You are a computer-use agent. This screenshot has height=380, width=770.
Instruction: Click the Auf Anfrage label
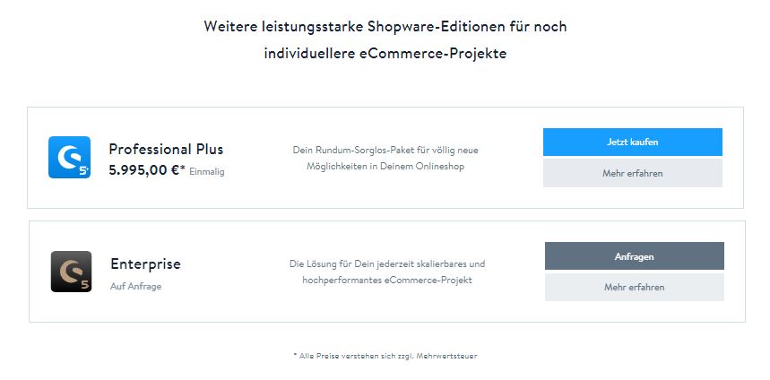[136, 286]
